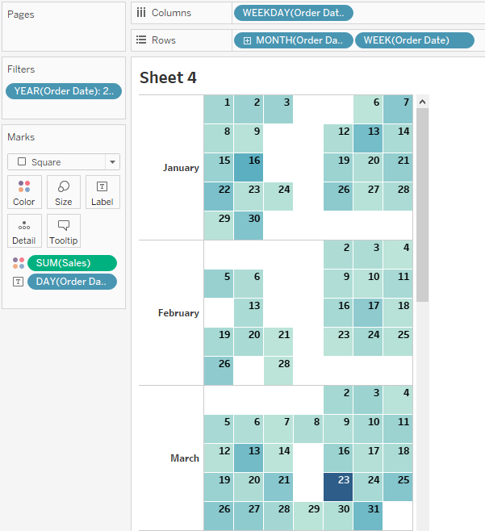Image resolution: width=485 pixels, height=531 pixels.
Task: Select the WEEK(Order Date) row pill
Action: point(414,40)
